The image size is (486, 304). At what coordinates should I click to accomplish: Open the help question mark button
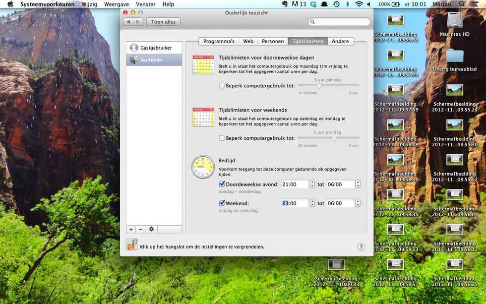coord(361,246)
